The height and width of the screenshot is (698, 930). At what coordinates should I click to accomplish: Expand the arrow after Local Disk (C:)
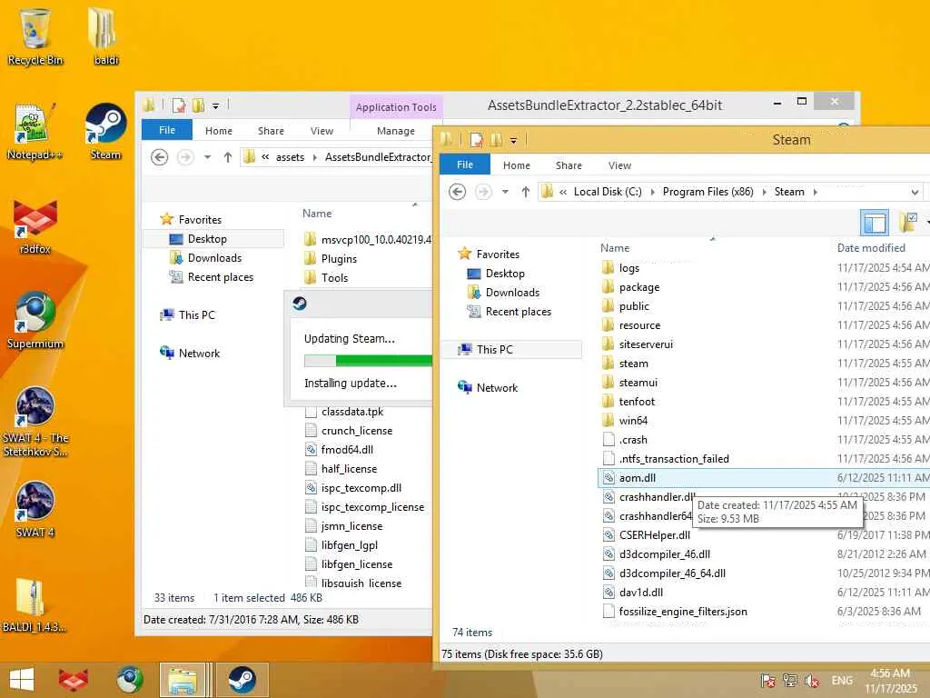coord(652,193)
